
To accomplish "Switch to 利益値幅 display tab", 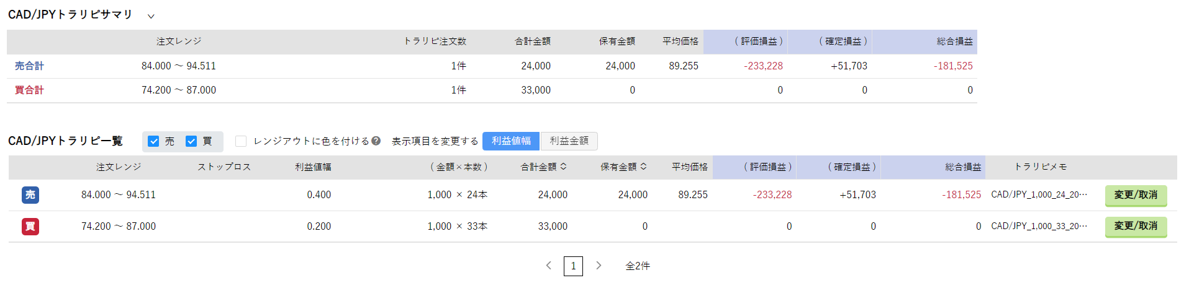I will (511, 141).
